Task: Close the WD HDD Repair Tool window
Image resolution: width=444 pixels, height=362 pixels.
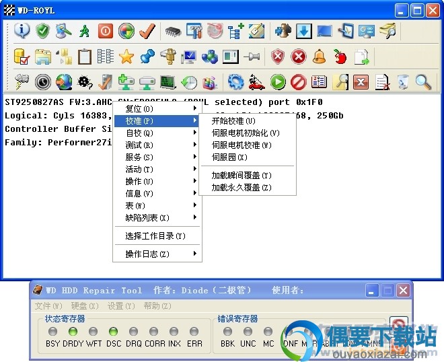Action: click(x=403, y=291)
